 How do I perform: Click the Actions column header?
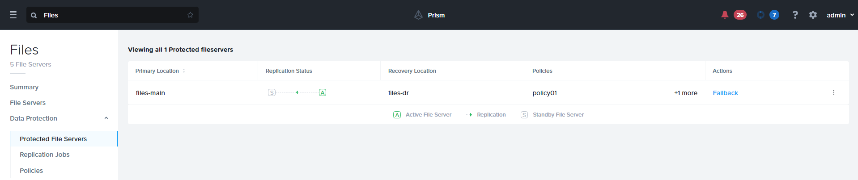722,71
